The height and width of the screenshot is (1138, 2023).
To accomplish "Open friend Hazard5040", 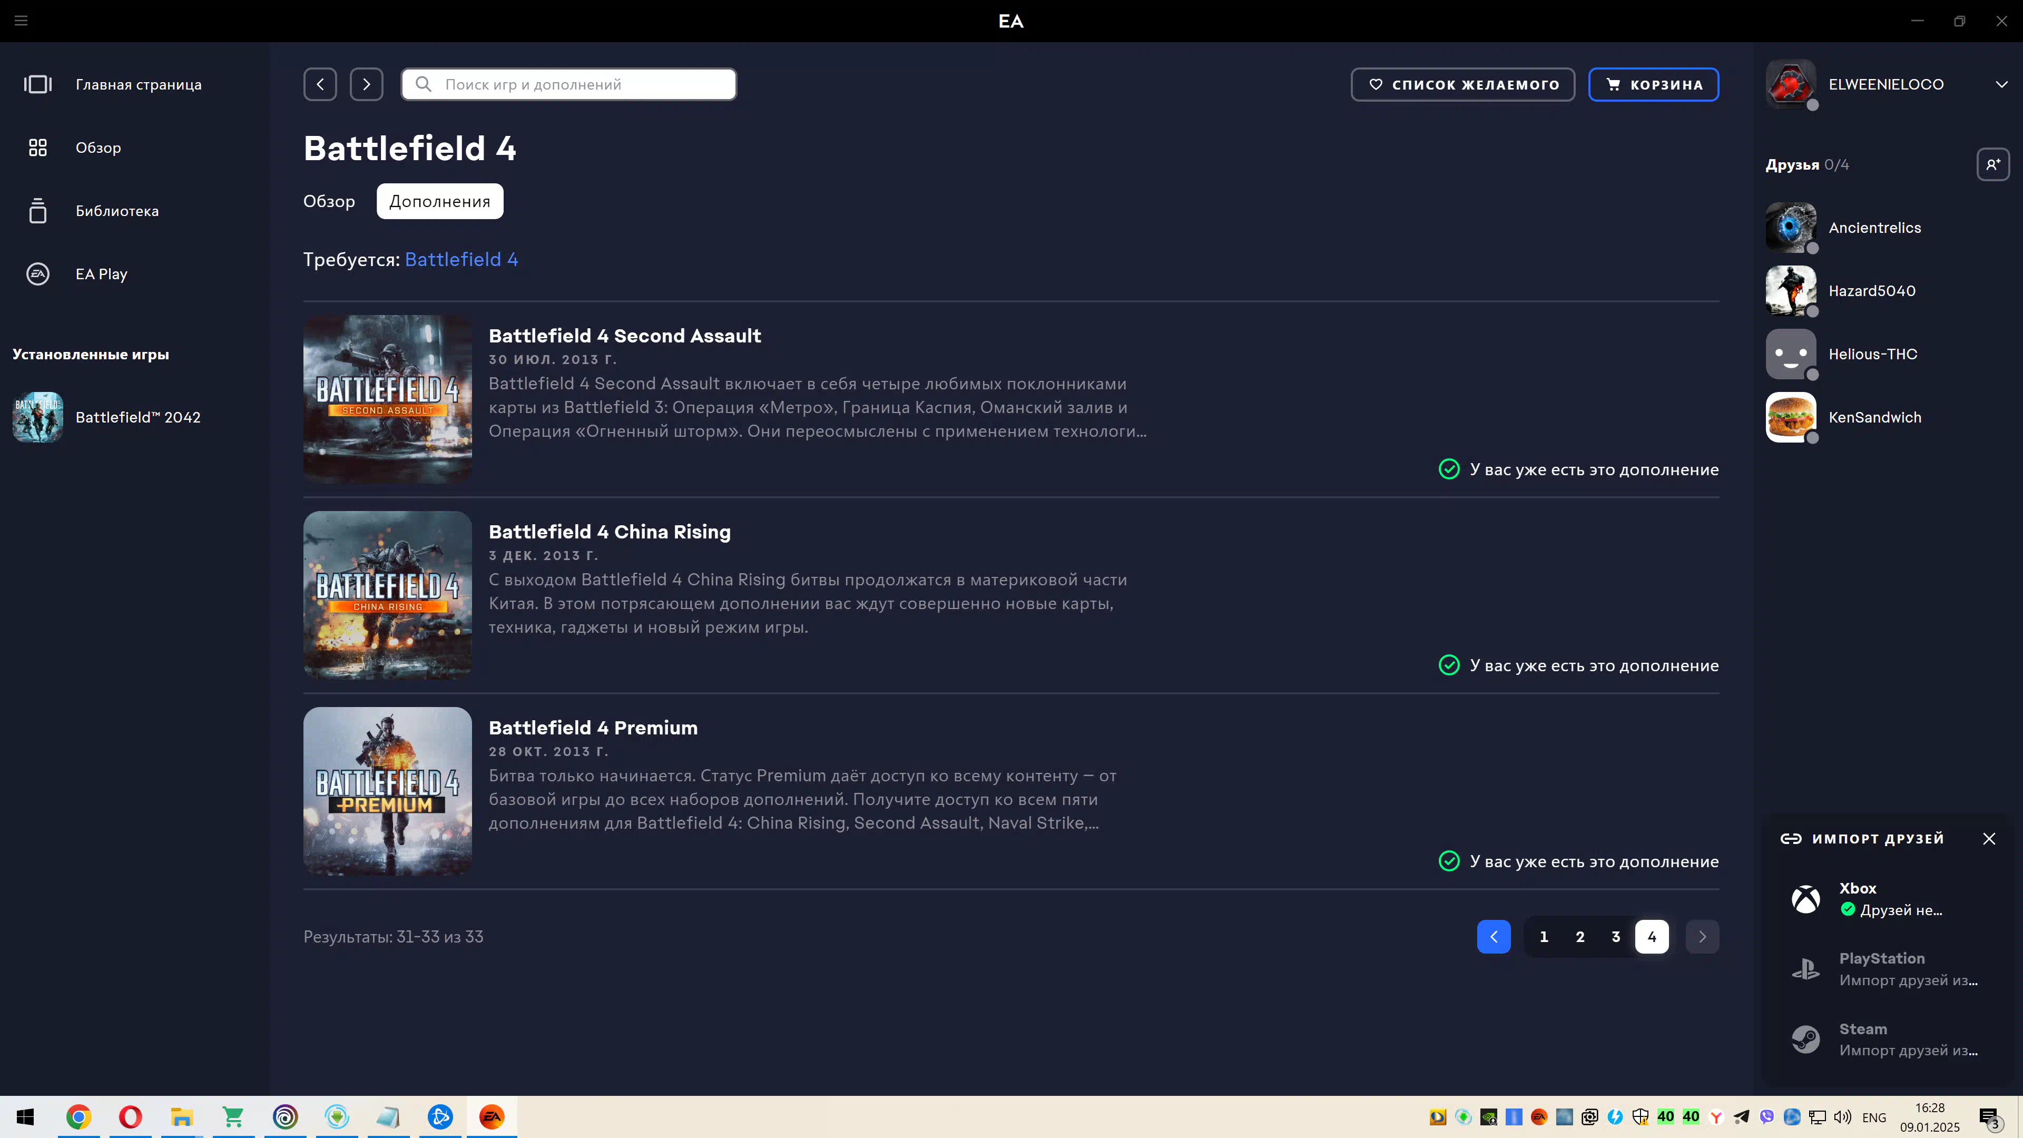I will [x=1888, y=291].
